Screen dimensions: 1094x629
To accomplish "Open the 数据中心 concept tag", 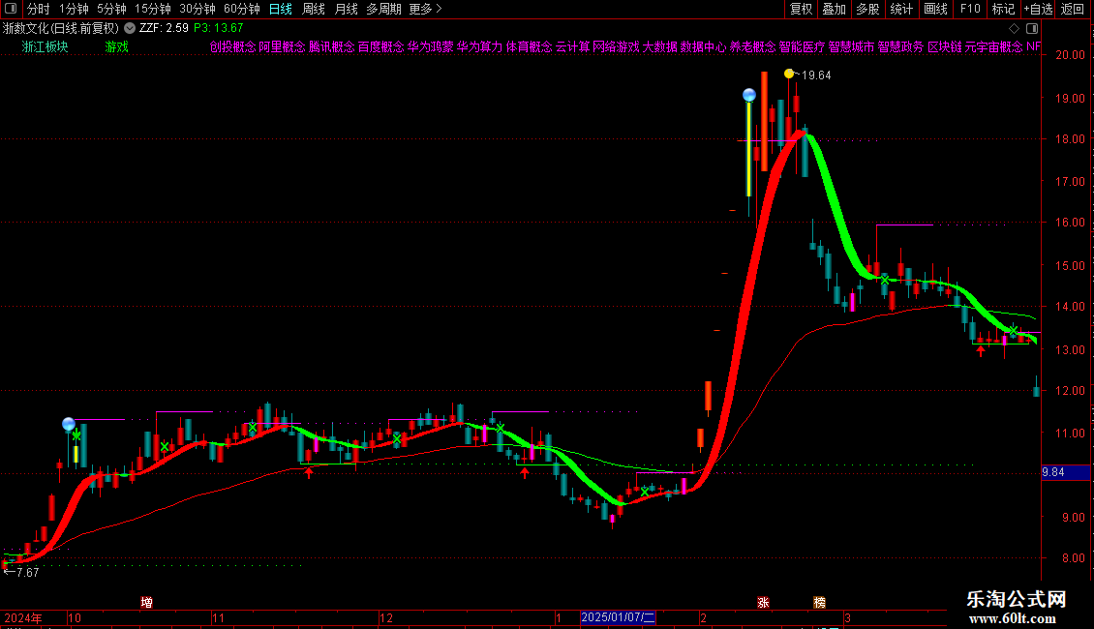I will pyautogui.click(x=703, y=46).
